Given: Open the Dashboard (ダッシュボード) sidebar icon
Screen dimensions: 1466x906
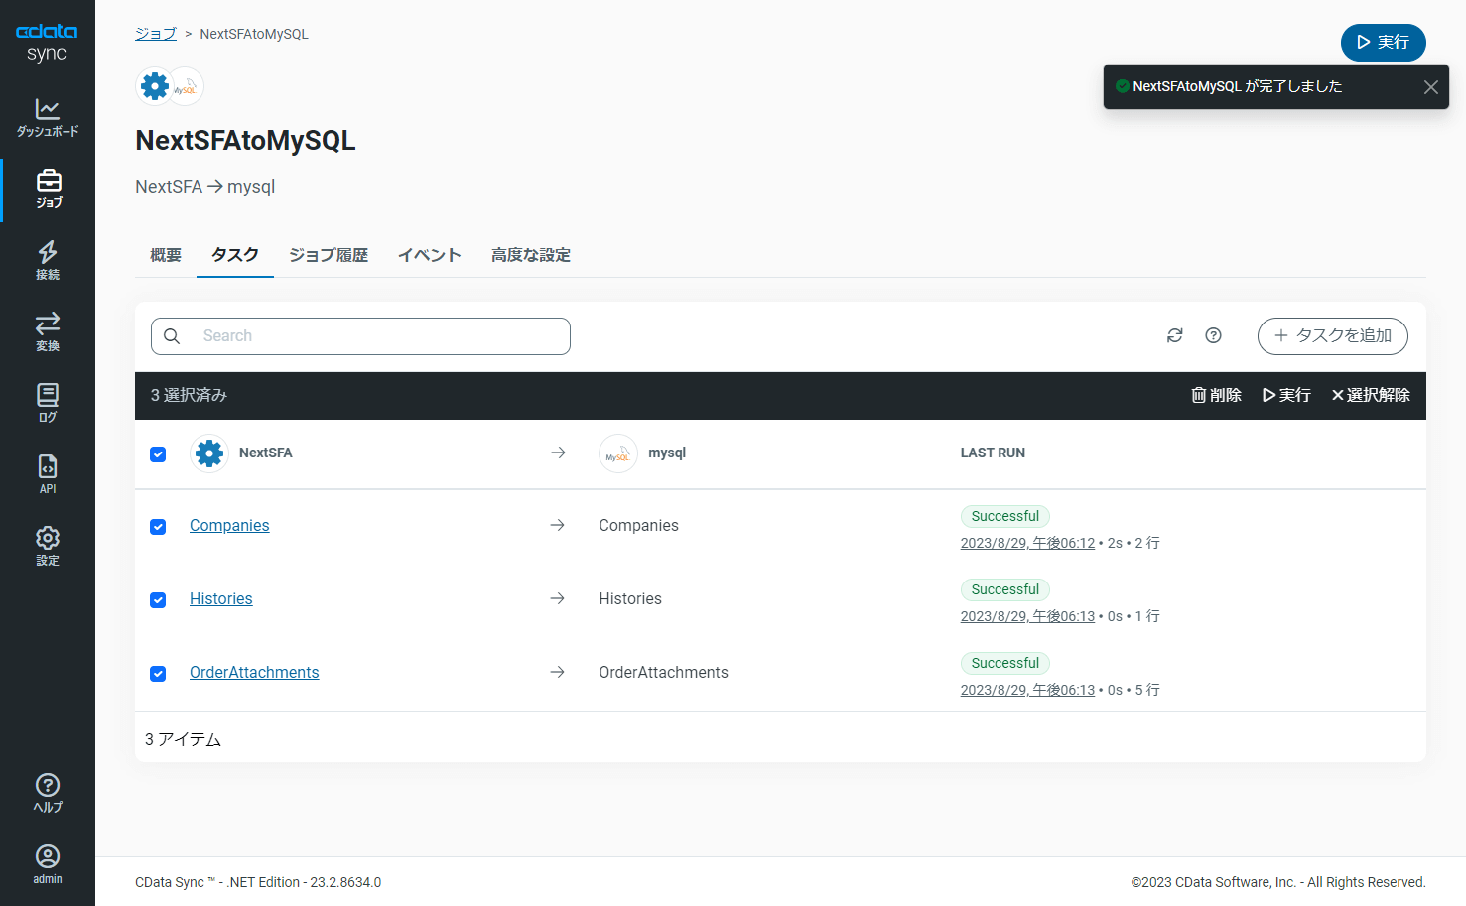Looking at the screenshot, I should (48, 117).
